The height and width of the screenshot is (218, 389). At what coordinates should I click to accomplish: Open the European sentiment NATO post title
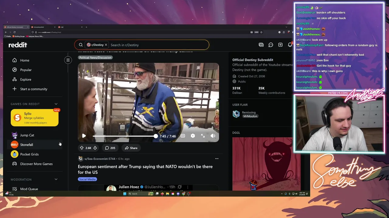tap(145, 169)
